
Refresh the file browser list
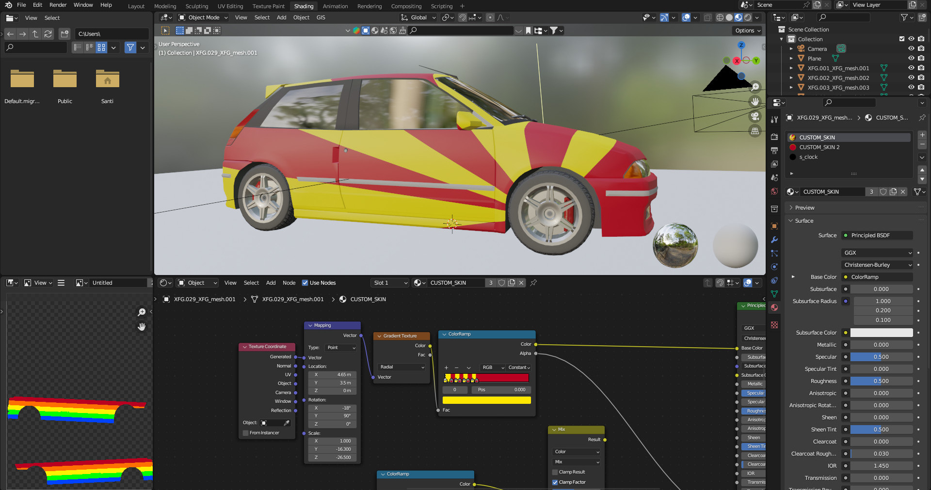point(48,34)
